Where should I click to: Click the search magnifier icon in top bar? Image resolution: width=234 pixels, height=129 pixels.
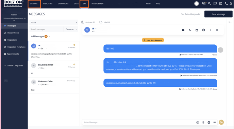coord(210,4)
